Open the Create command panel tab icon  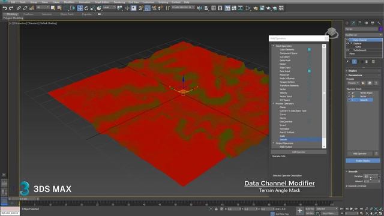point(347,23)
